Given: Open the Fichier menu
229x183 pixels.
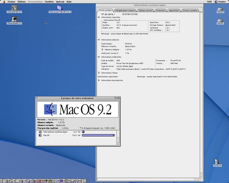Looking at the screenshot, I should [11, 2].
